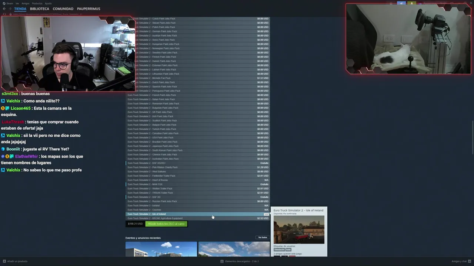Open the green notifications bell icon

click(411, 3)
